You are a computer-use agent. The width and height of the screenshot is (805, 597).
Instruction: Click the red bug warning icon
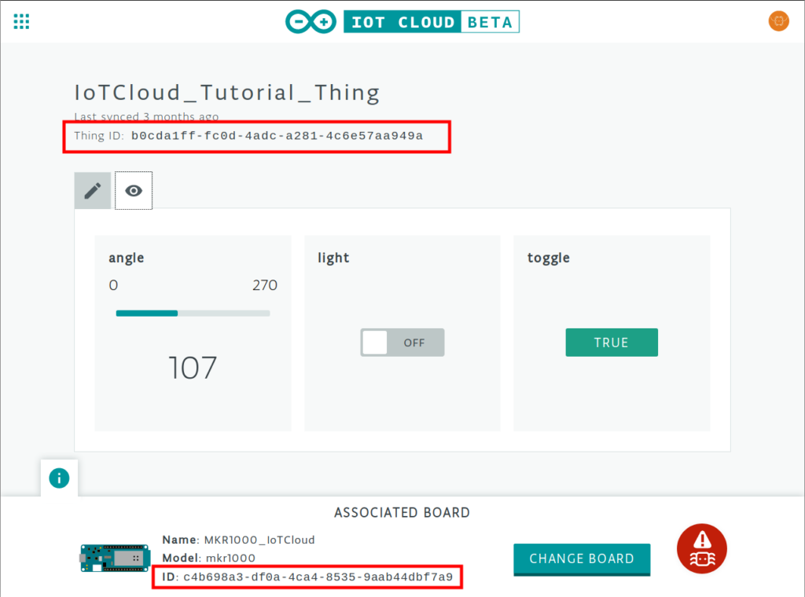(x=702, y=548)
